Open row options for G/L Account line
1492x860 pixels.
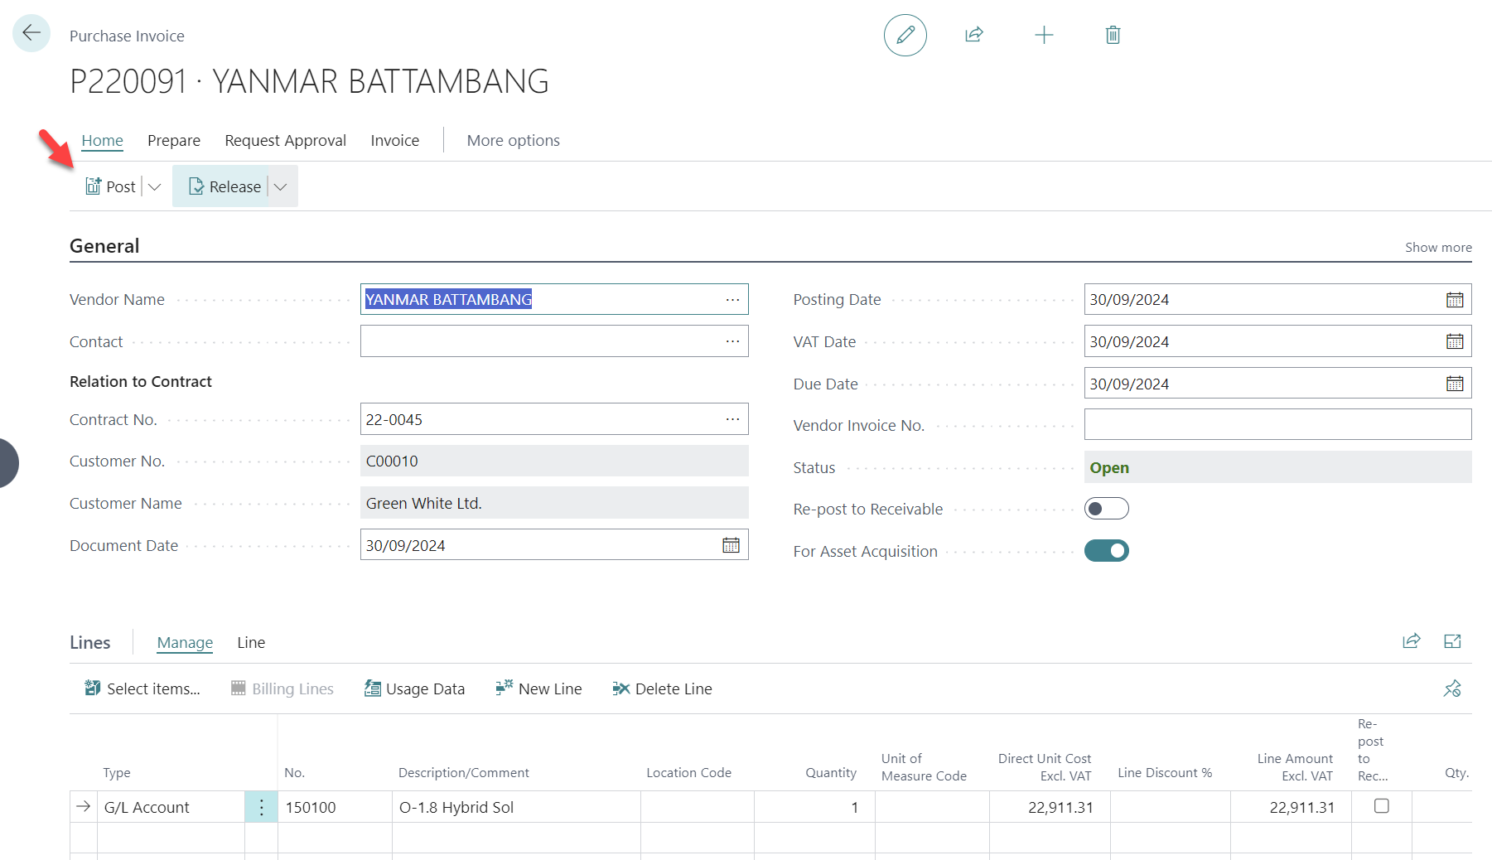[261, 807]
